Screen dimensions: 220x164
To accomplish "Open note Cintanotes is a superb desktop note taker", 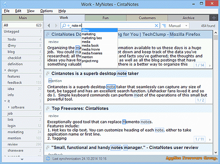I will (x=95, y=73).
